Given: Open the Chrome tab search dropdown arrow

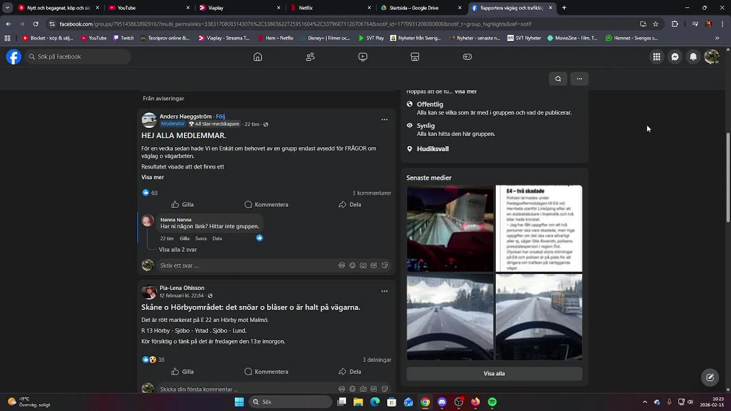Looking at the screenshot, I should [7, 8].
